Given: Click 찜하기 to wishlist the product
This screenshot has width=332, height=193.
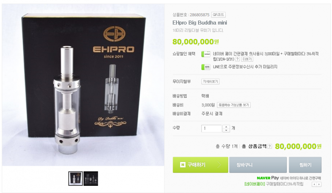Looking at the screenshot, I should pos(305,165).
